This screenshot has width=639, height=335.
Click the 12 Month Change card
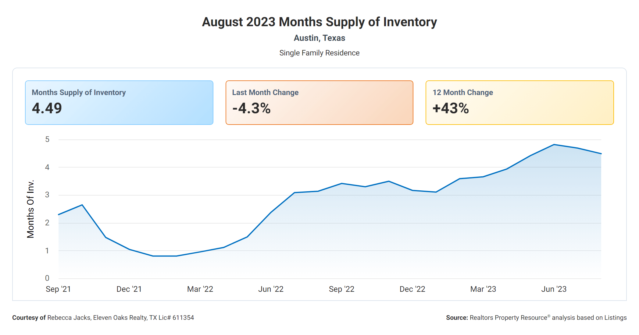tap(519, 102)
